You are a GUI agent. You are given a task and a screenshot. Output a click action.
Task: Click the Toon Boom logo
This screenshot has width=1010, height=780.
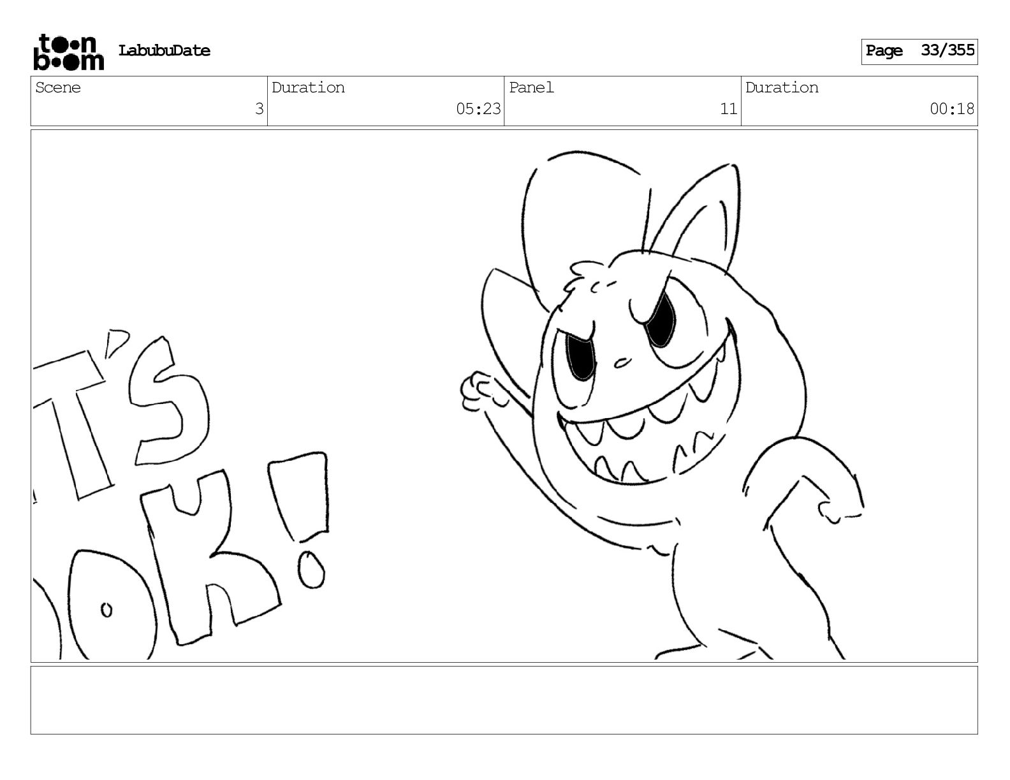click(68, 52)
